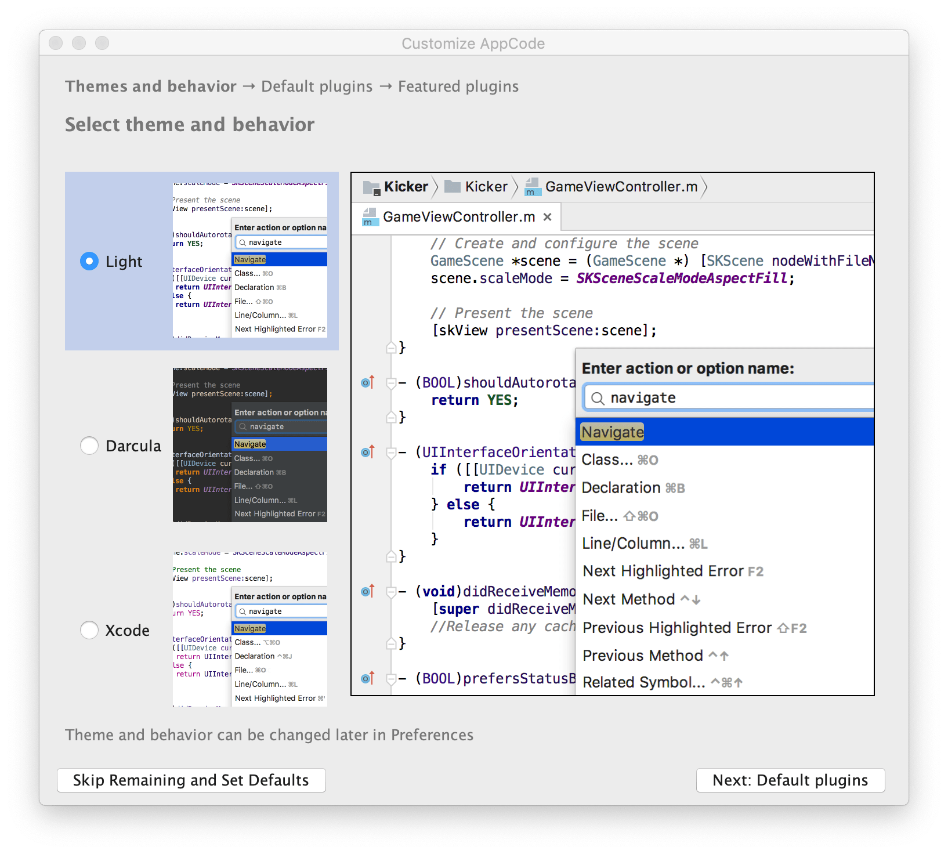The image size is (948, 854).
Task: Click the navigate search field in the preview
Action: click(x=728, y=398)
